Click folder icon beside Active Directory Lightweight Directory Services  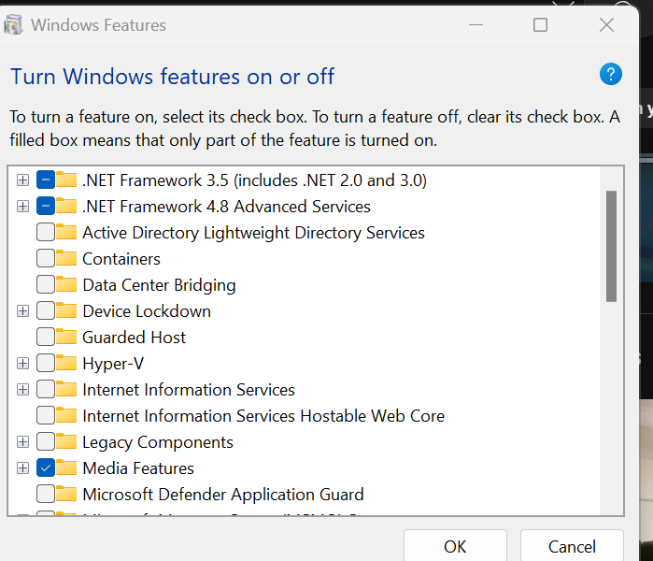pos(66,232)
